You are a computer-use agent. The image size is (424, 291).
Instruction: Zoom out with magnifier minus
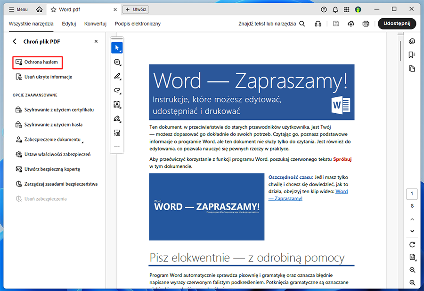[x=412, y=283]
